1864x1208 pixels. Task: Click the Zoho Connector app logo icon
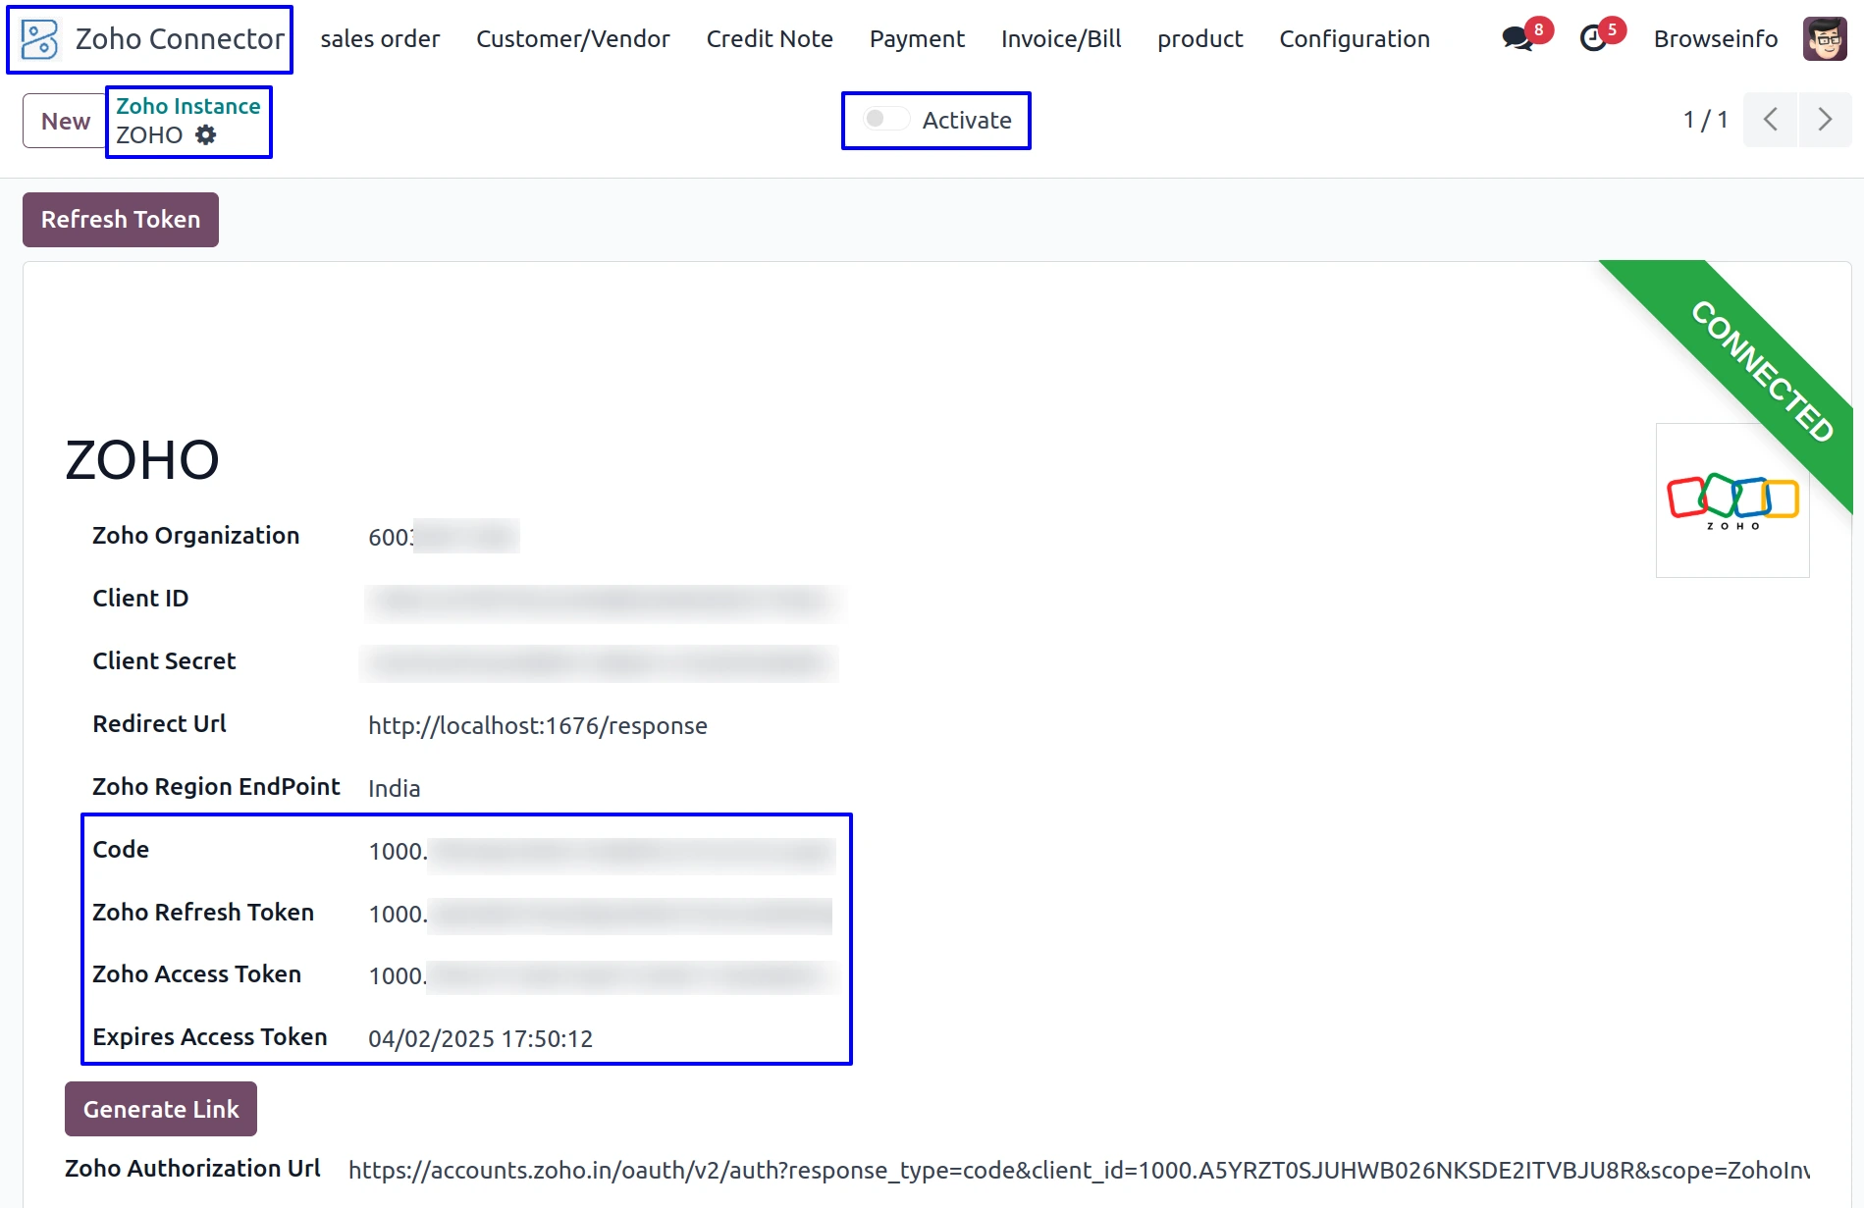pyautogui.click(x=40, y=39)
